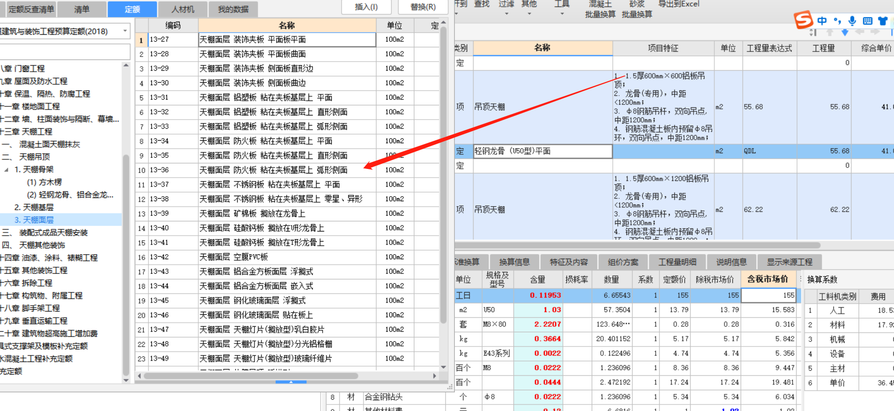Image resolution: width=894 pixels, height=411 pixels.
Task: Open the 换算信息 tab
Action: tap(514, 262)
